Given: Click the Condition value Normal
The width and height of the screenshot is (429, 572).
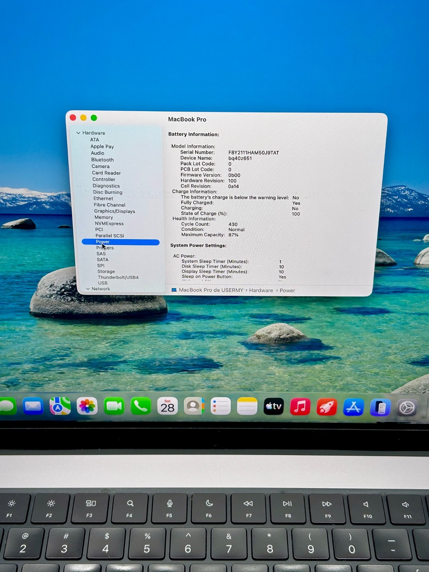Looking at the screenshot, I should tap(237, 230).
